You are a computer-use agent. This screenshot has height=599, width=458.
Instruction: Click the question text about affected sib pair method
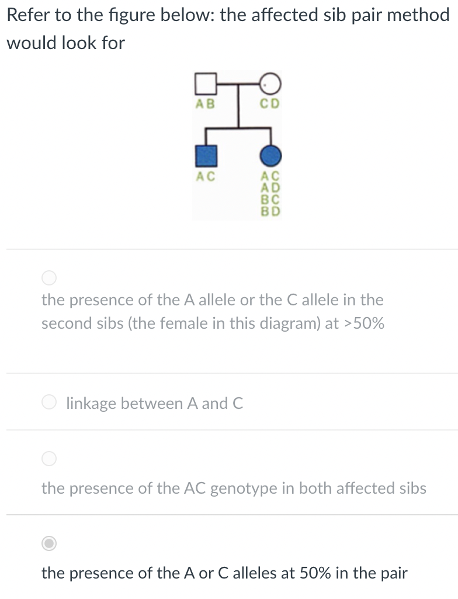click(x=228, y=28)
